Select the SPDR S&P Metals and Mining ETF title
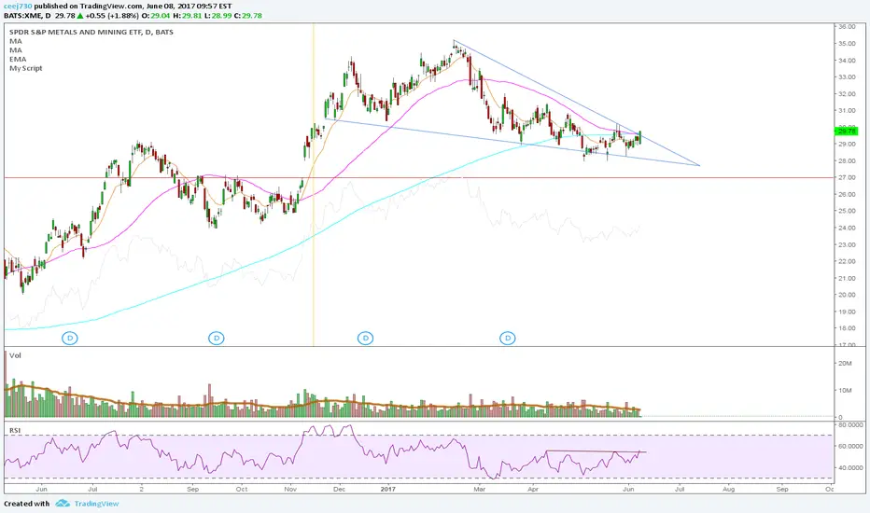 click(x=91, y=32)
